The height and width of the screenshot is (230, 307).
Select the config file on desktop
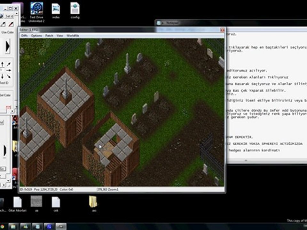(75, 11)
